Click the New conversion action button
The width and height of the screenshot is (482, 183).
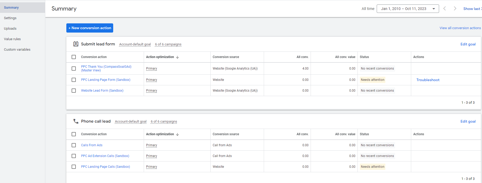tap(90, 28)
